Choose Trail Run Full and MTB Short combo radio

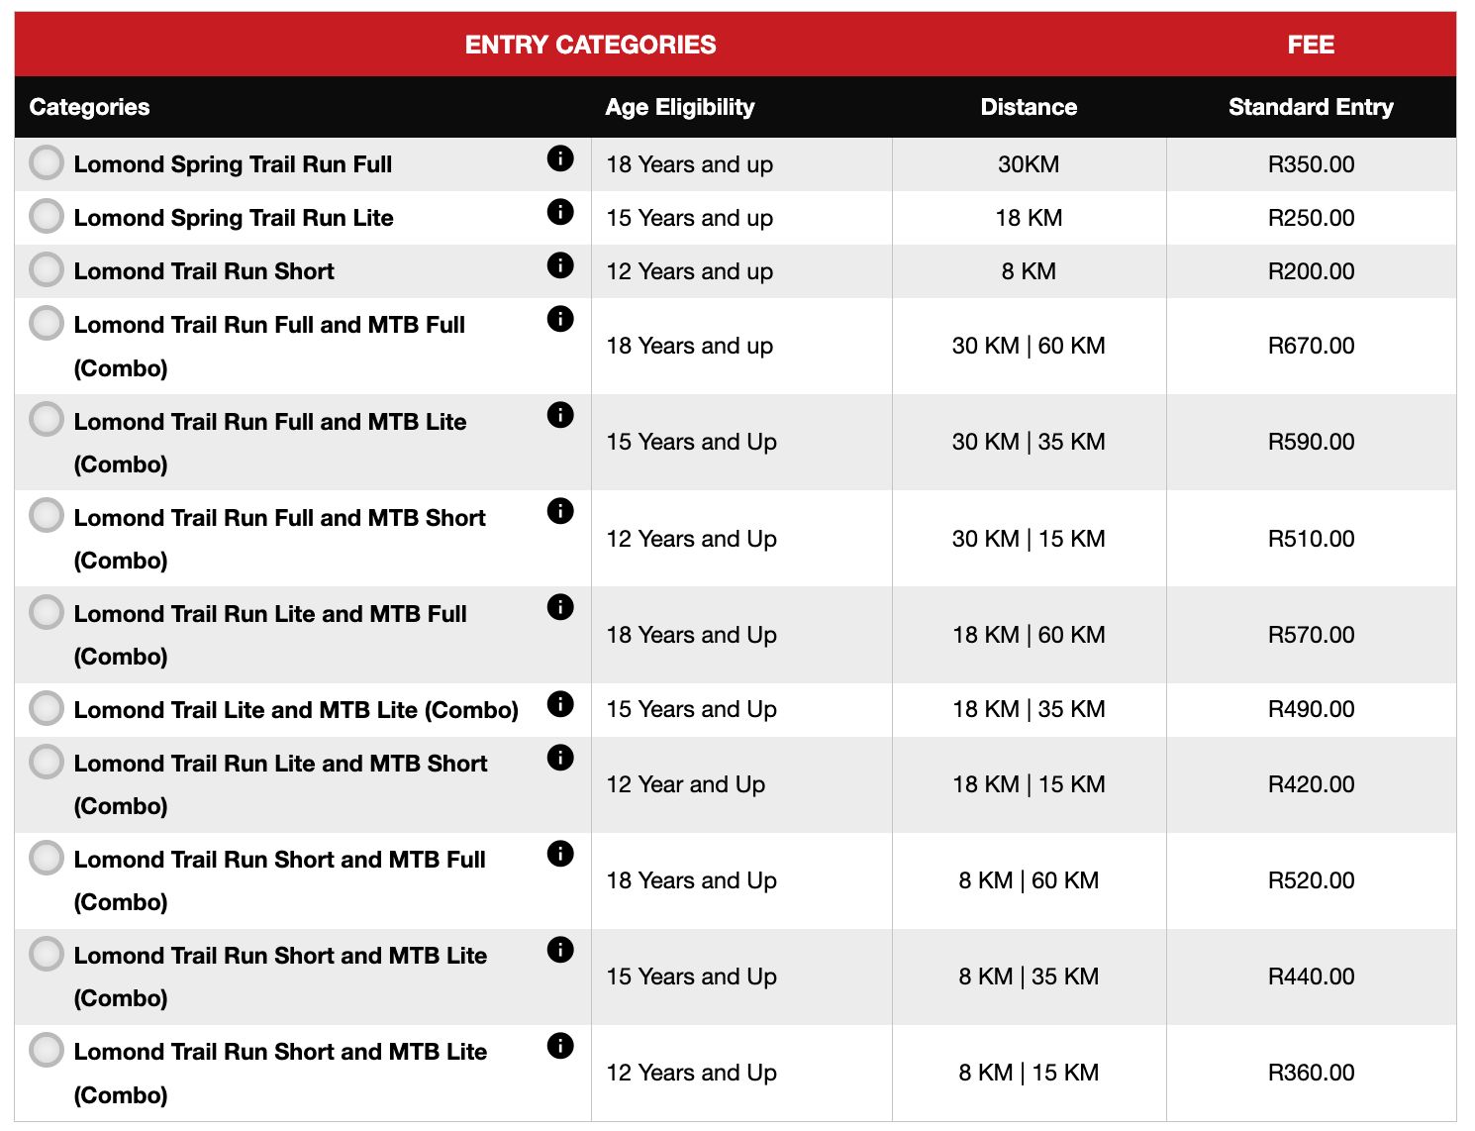[x=47, y=515]
